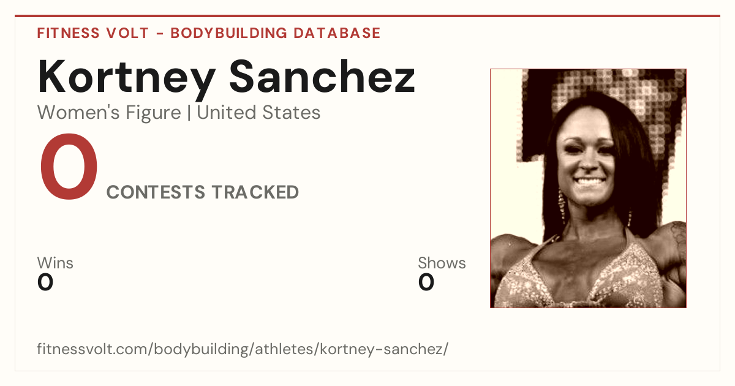The width and height of the screenshot is (735, 386).
Task: Click the Shows label
Action: (442, 263)
